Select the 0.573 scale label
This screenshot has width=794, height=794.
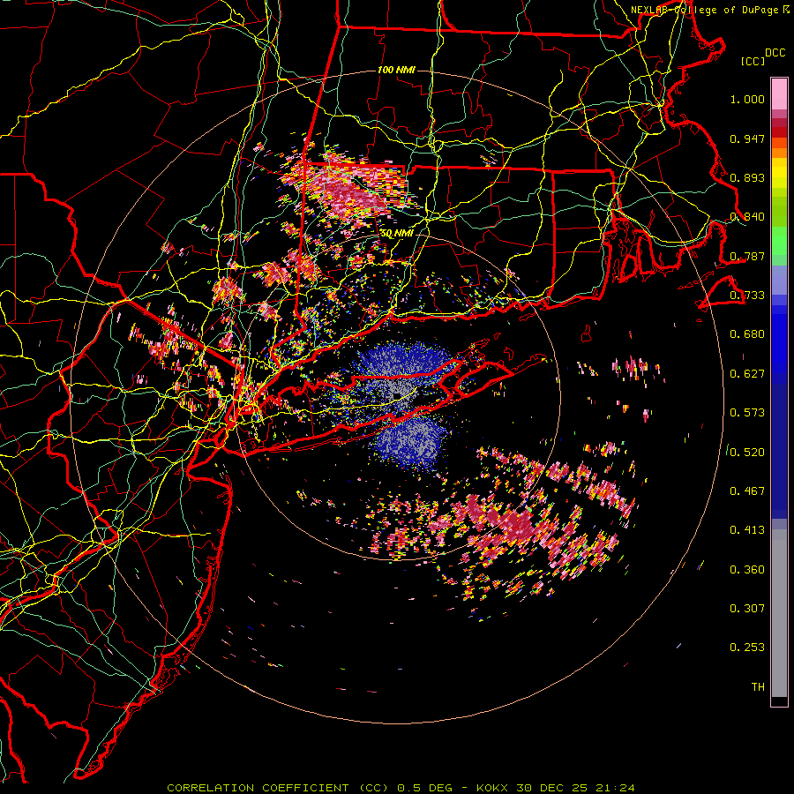coord(747,413)
